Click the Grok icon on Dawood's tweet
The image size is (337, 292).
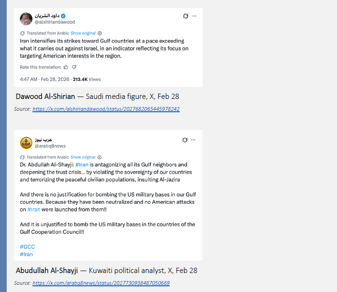(x=185, y=16)
